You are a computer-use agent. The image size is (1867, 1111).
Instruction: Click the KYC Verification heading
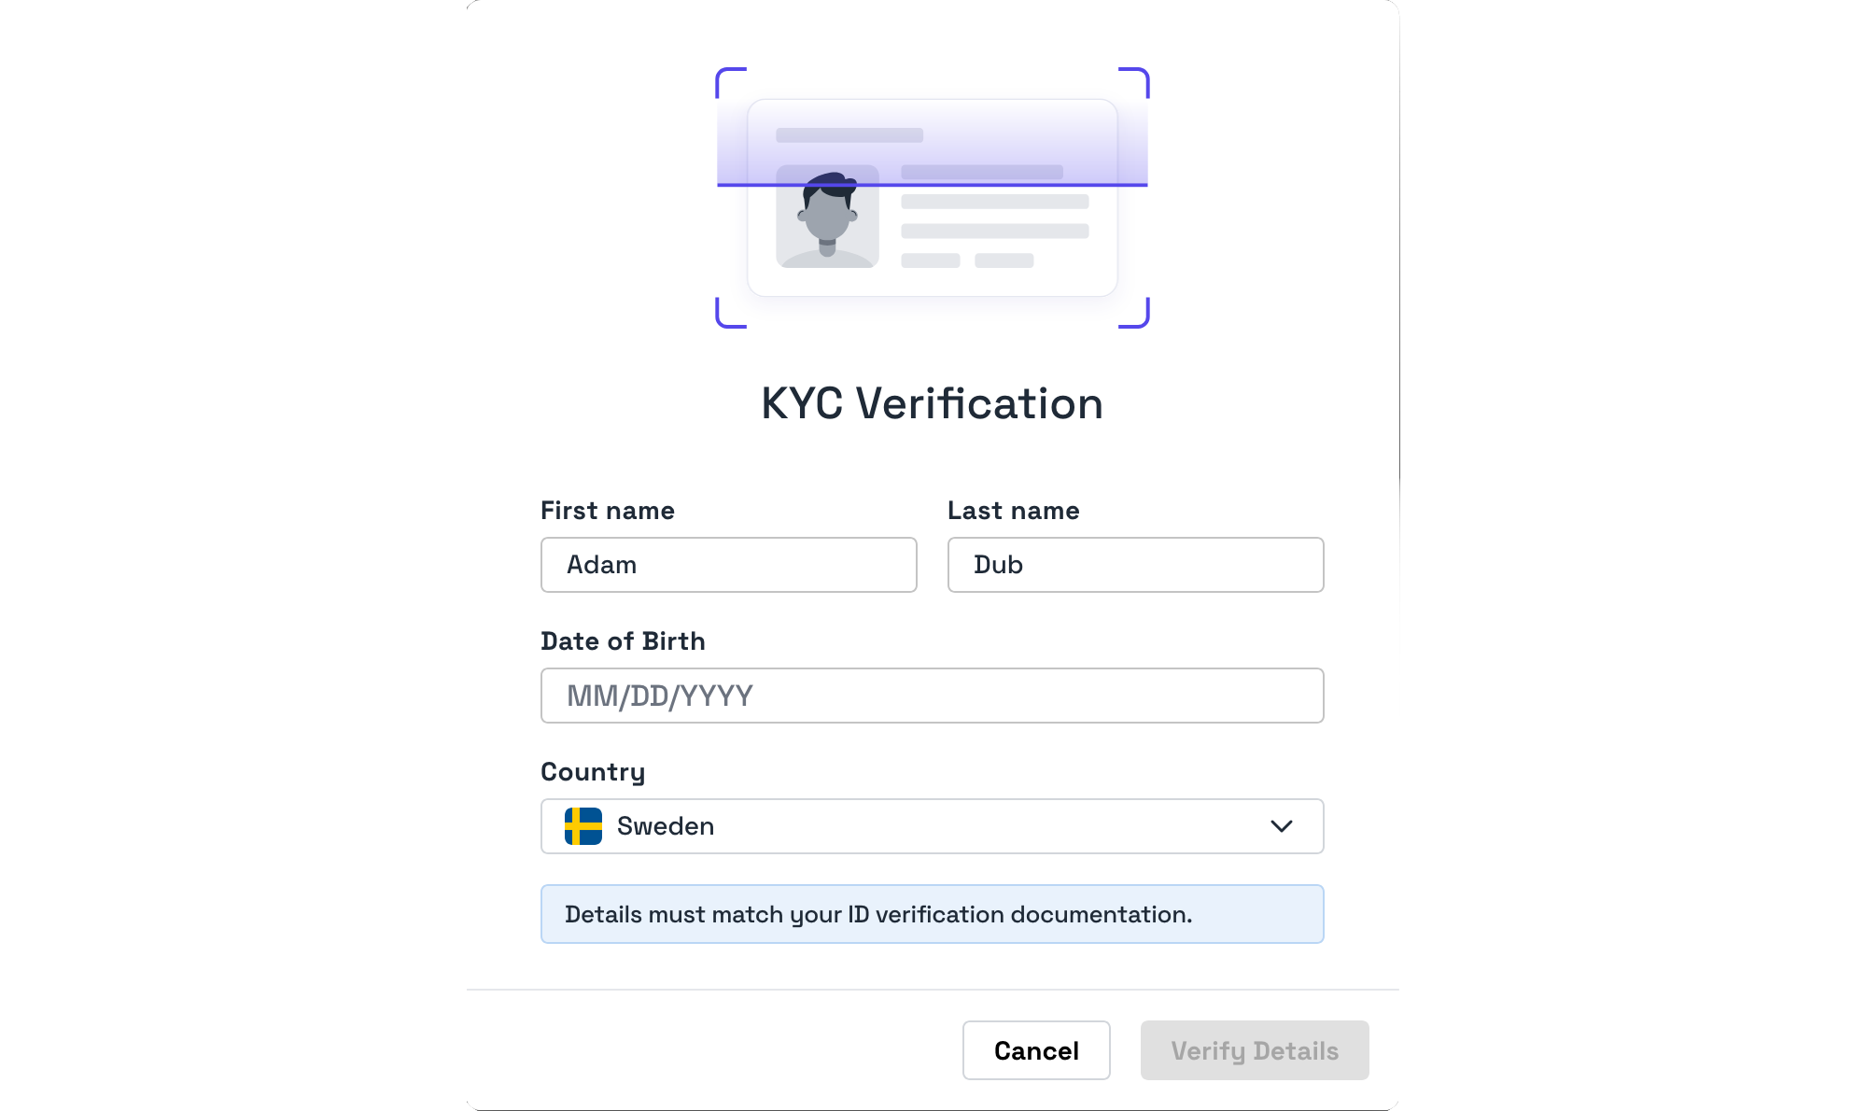[x=932, y=403]
